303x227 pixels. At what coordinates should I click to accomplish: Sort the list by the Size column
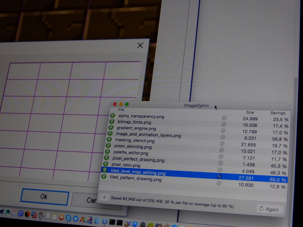pyautogui.click(x=250, y=112)
